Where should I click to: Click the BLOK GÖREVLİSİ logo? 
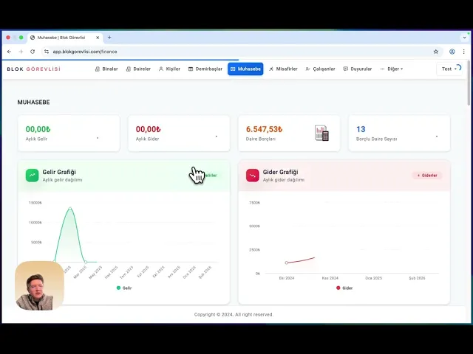[33, 69]
